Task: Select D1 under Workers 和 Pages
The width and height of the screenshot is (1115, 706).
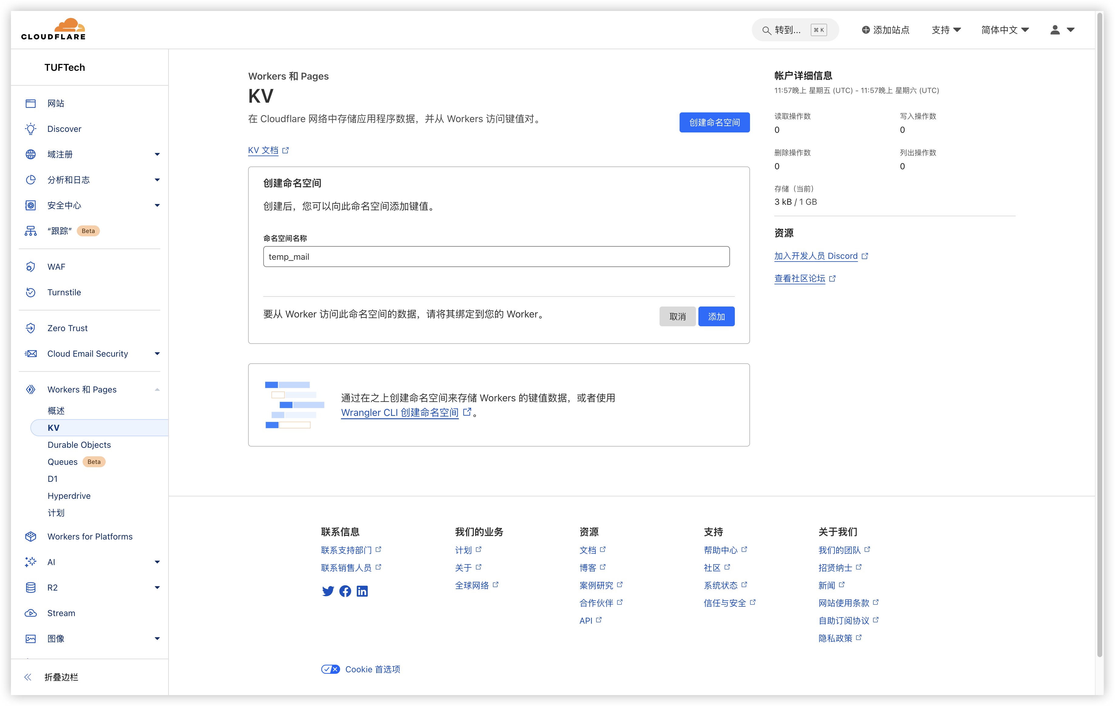Action: [x=53, y=478]
